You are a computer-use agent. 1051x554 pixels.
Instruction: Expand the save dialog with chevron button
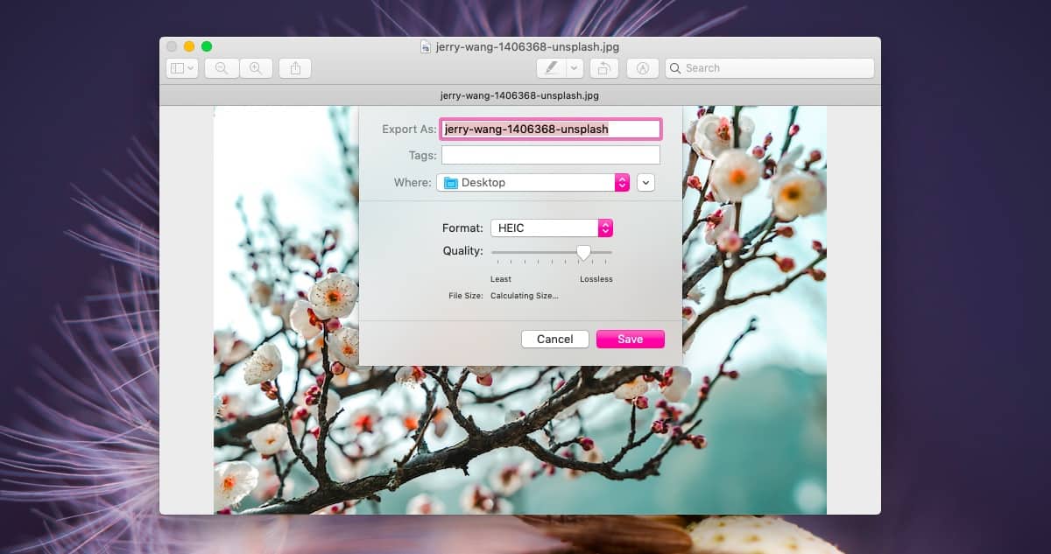[x=646, y=182]
